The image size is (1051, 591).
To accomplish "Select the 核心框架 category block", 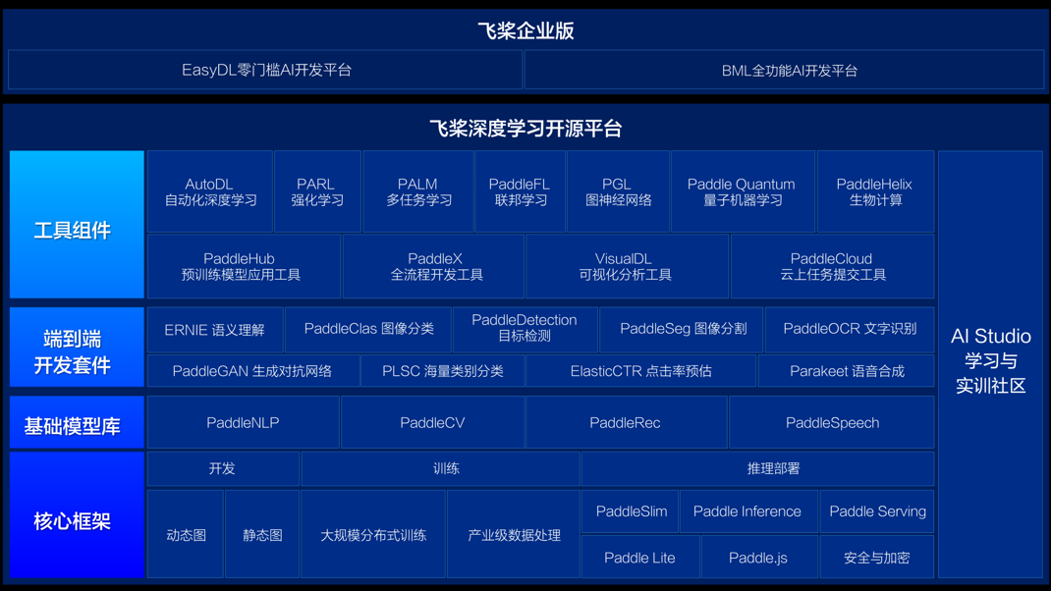I will (77, 514).
